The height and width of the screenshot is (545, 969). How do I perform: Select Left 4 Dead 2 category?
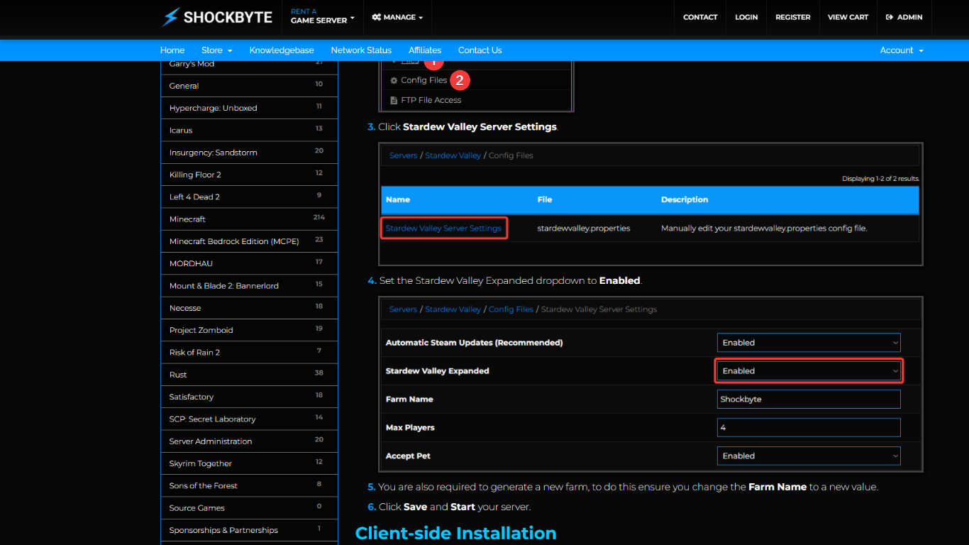249,197
